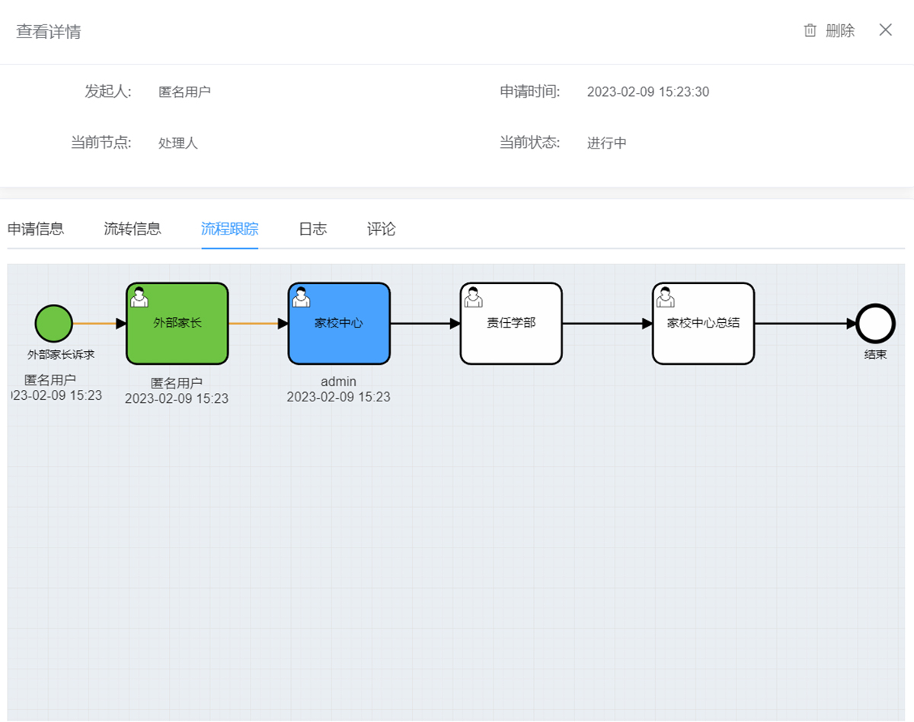This screenshot has width=914, height=722.
Task: Click the 删除 button text
Action: (x=840, y=30)
